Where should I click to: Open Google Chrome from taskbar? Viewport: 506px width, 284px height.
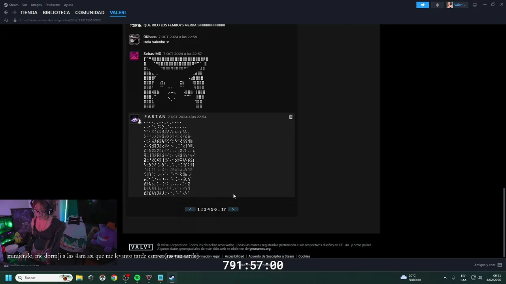pos(114,278)
